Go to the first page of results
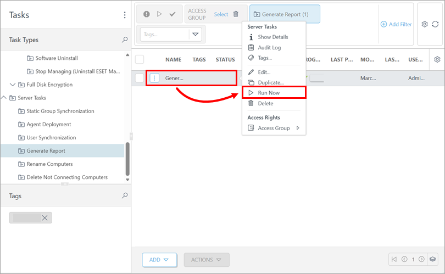Viewport: 445px width, 274px height. tap(394, 259)
